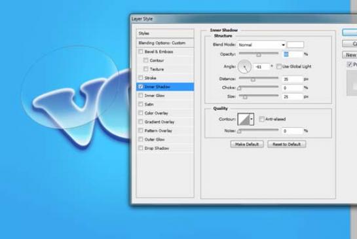Click the Choke percentage field
Screen dimensions: 357x239
[293, 88]
